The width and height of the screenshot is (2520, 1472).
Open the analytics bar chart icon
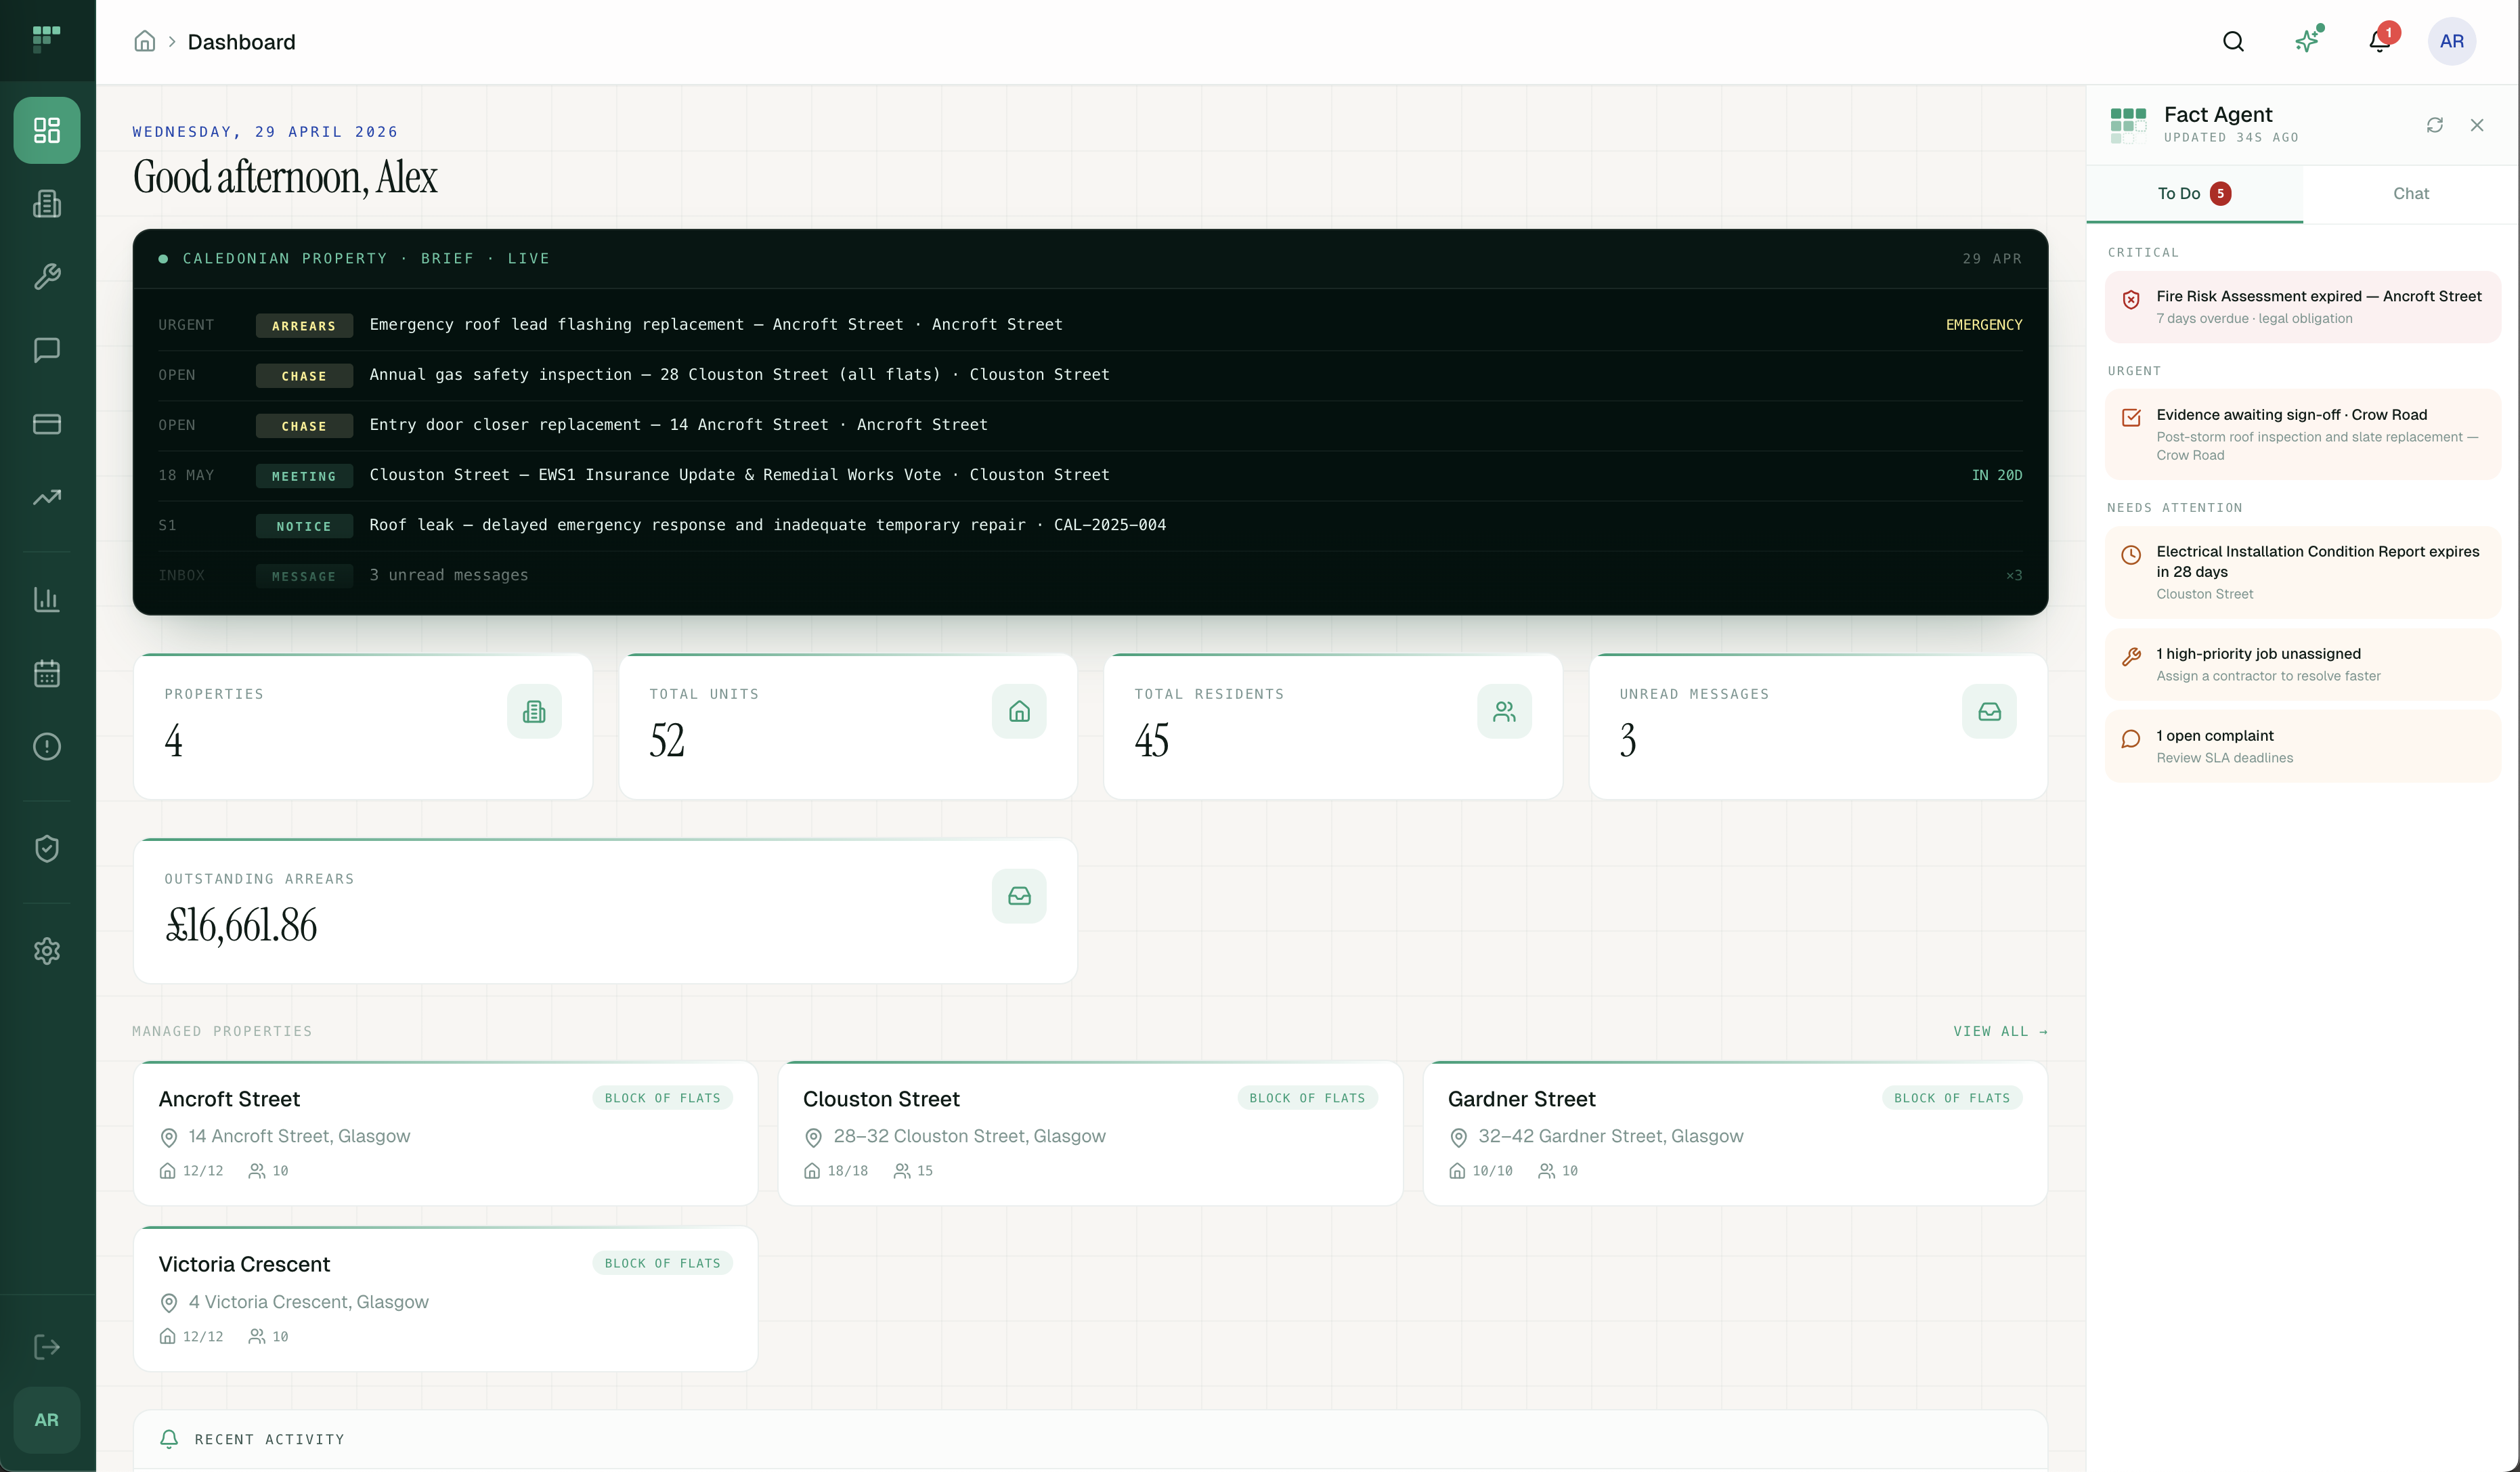[46, 600]
